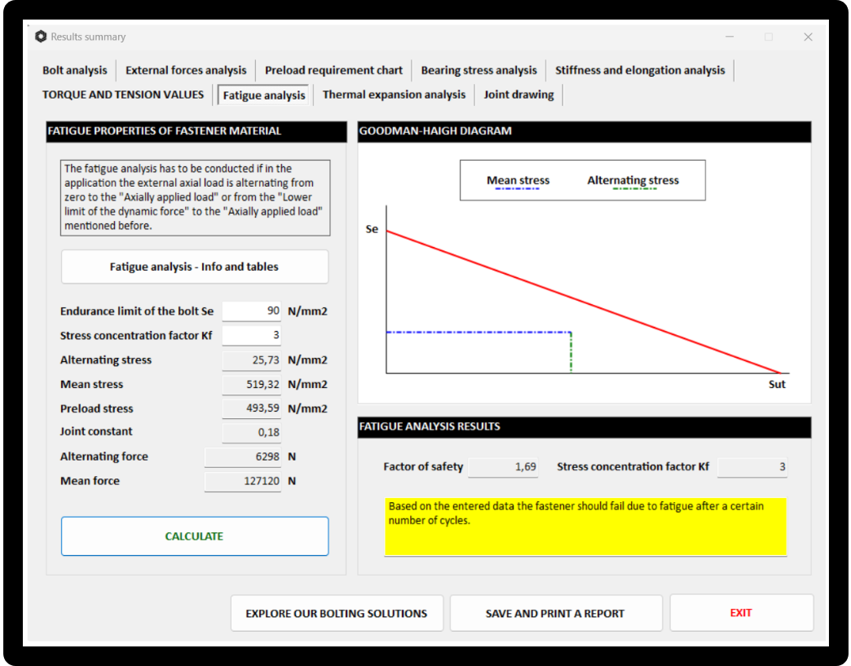Screen dimensions: 851x666
Task: Click SAVE AND PRINT A REPORT
Action: 555,613
